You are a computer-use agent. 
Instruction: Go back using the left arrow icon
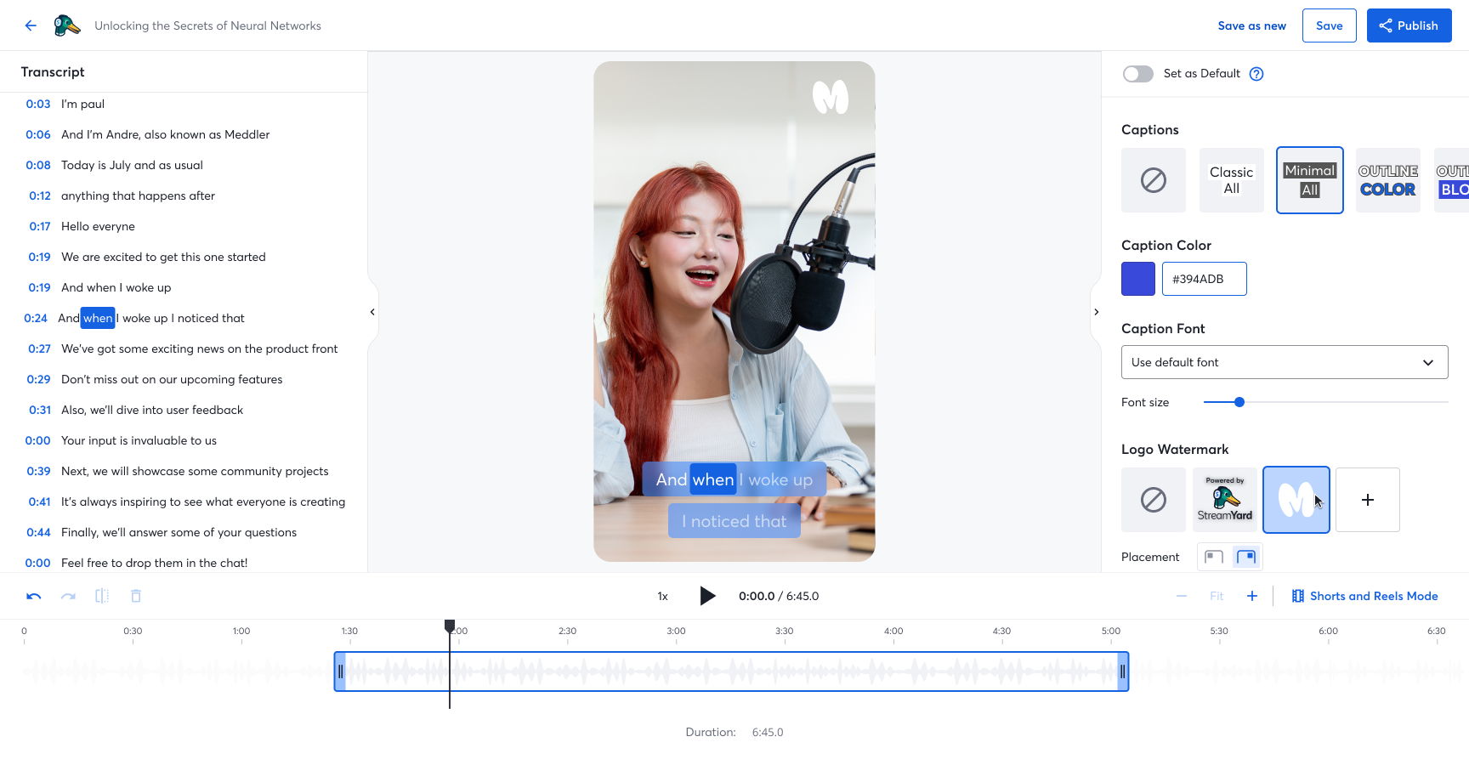tap(31, 25)
